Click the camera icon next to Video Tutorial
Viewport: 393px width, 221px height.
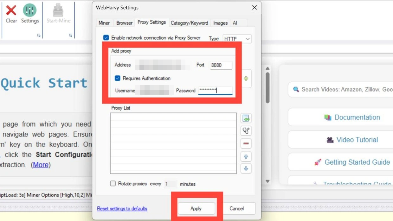pos(330,140)
